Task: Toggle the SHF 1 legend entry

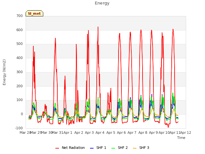Action: coord(98,148)
